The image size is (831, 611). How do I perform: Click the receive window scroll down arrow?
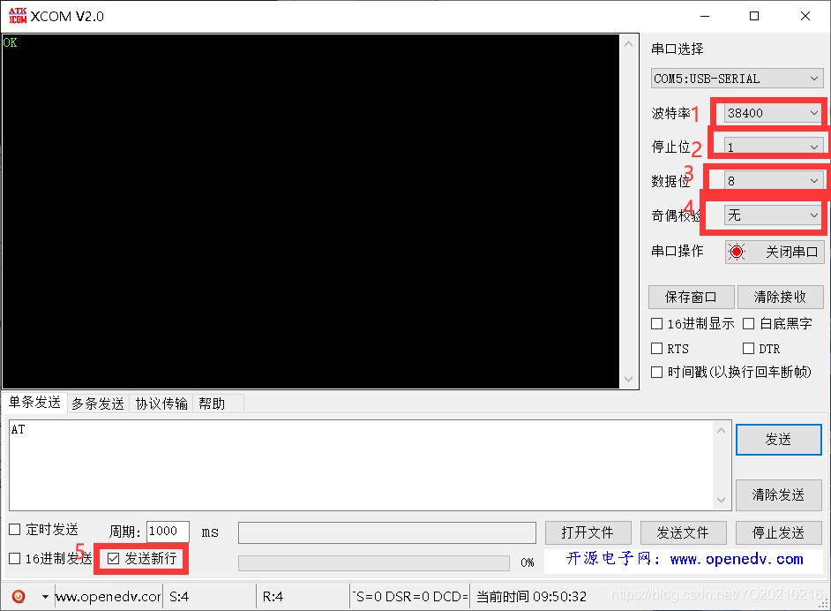tap(629, 379)
